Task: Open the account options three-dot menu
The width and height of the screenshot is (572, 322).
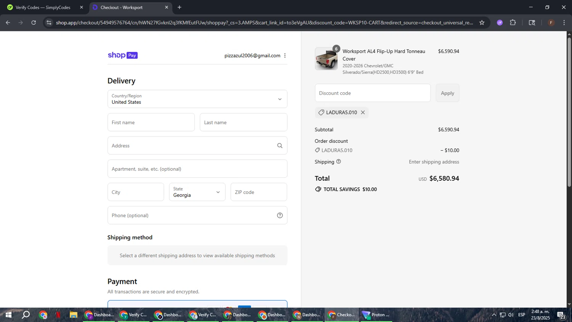Action: tap(285, 56)
